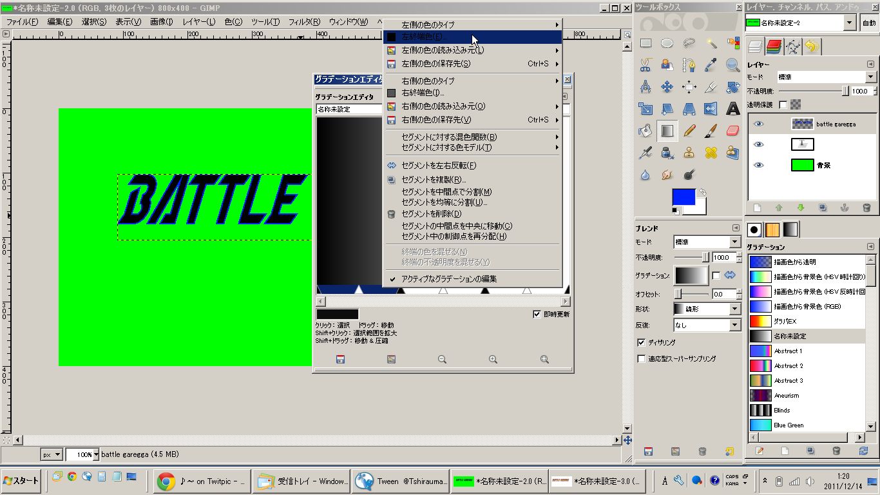Image resolution: width=880 pixels, height=495 pixels.
Task: Select the Paintbrush tool
Action: pyautogui.click(x=711, y=131)
